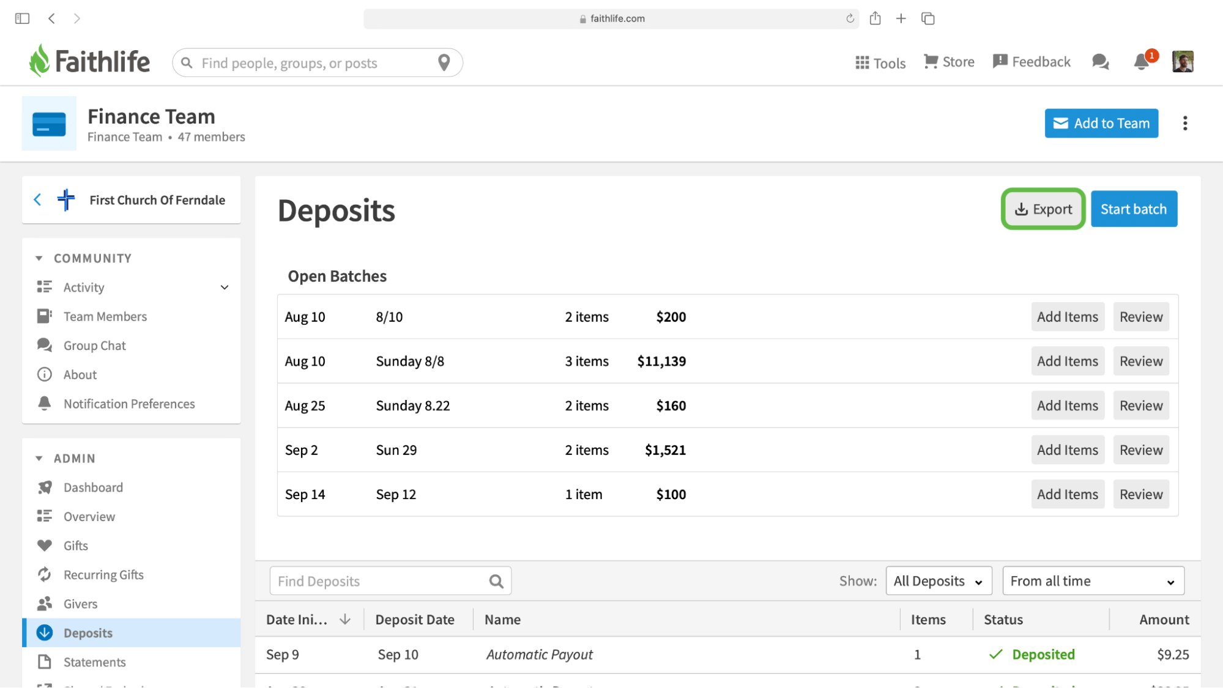Open the messages chat bubble icon
Image resolution: width=1223 pixels, height=688 pixels.
click(x=1101, y=62)
